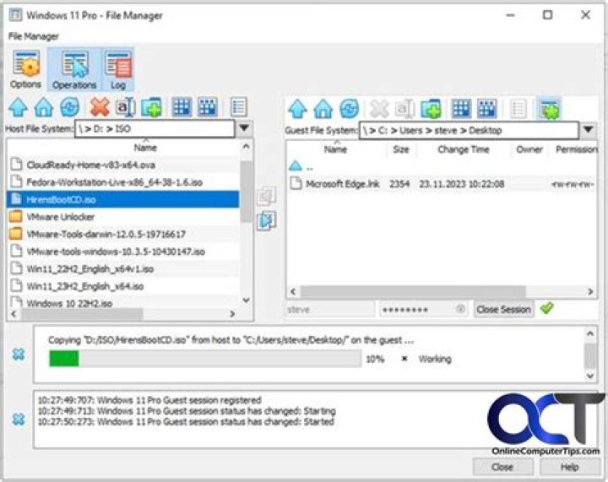Toggle the guest session panel icon
The width and height of the screenshot is (608, 482).
click(x=549, y=109)
